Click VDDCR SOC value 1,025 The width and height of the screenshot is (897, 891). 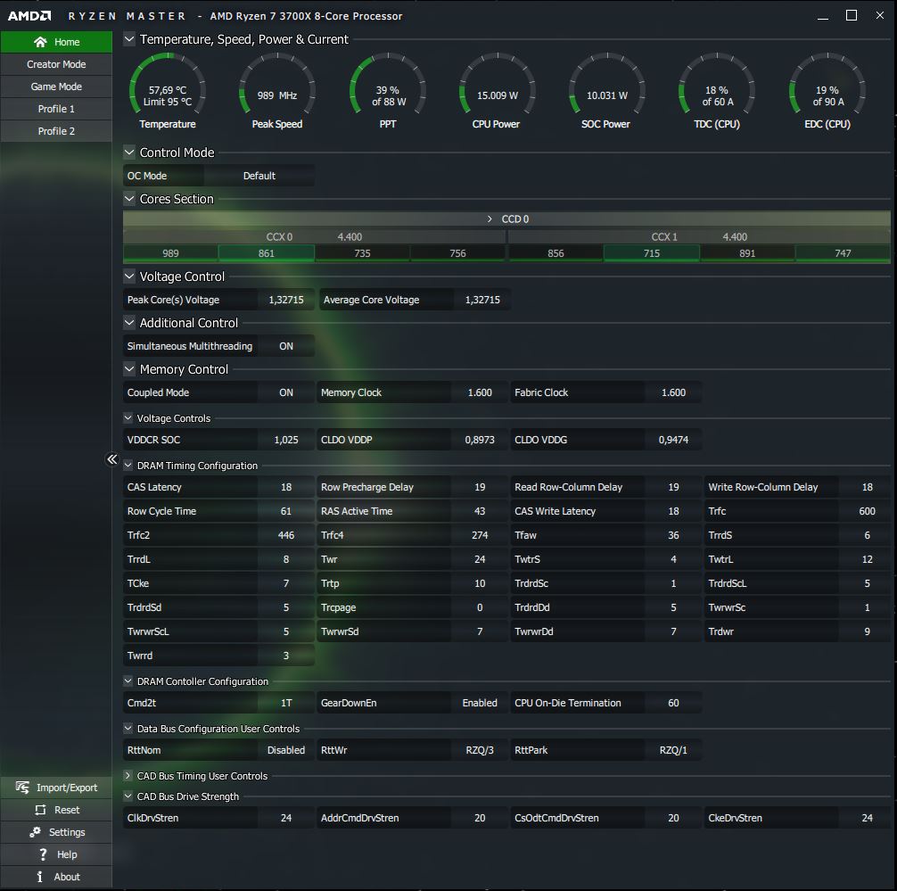coord(286,440)
